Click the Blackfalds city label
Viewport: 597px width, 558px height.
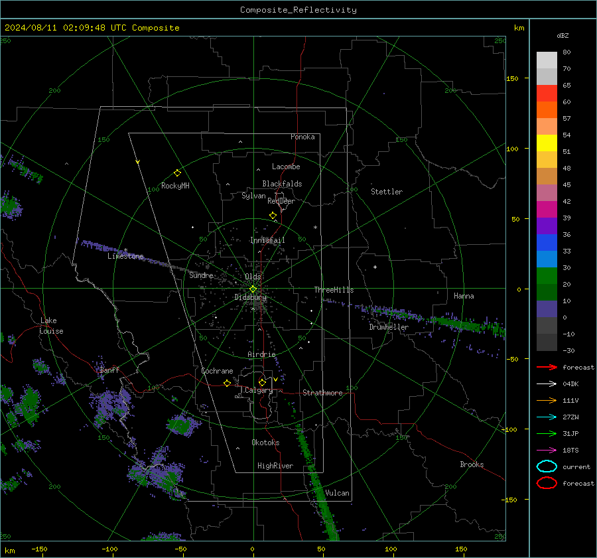point(282,184)
